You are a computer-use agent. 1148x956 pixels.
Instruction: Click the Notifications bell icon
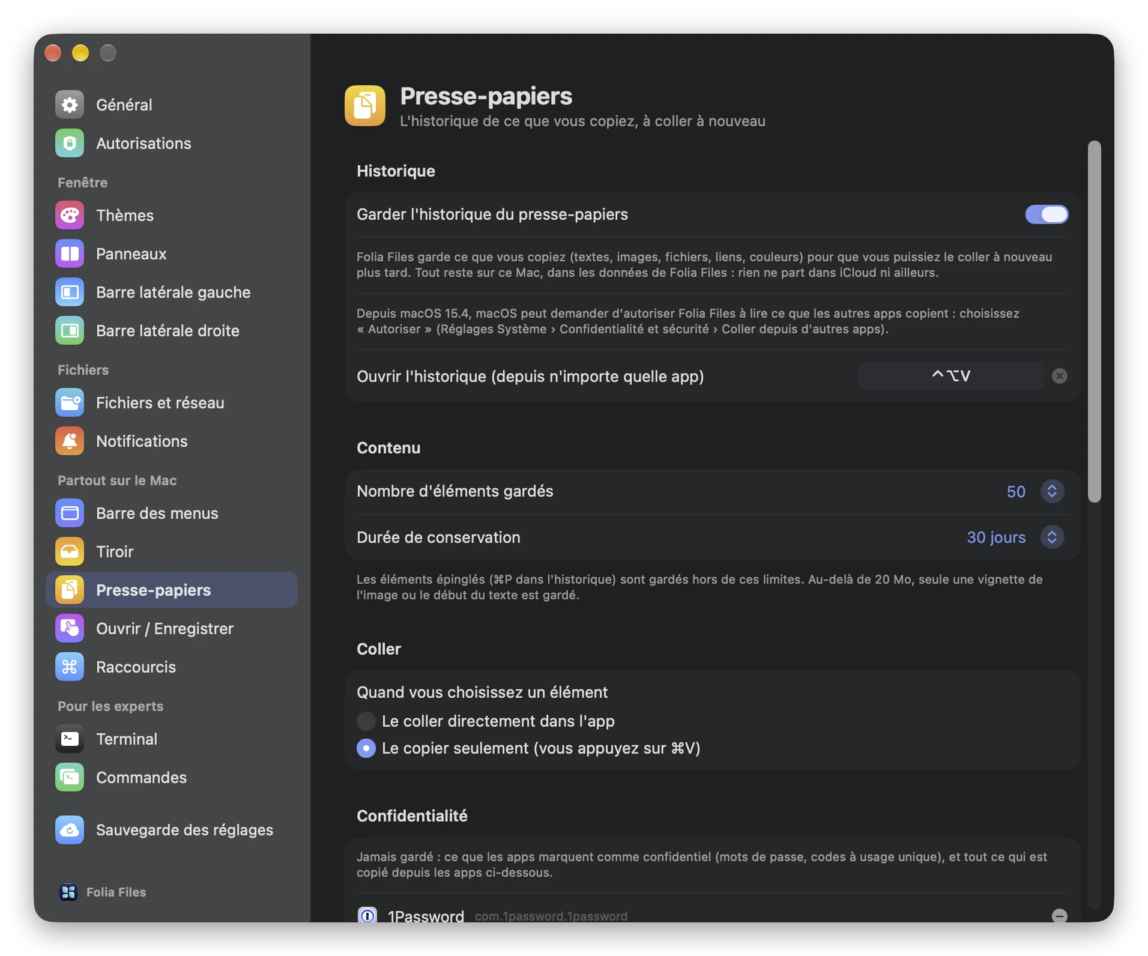(70, 441)
